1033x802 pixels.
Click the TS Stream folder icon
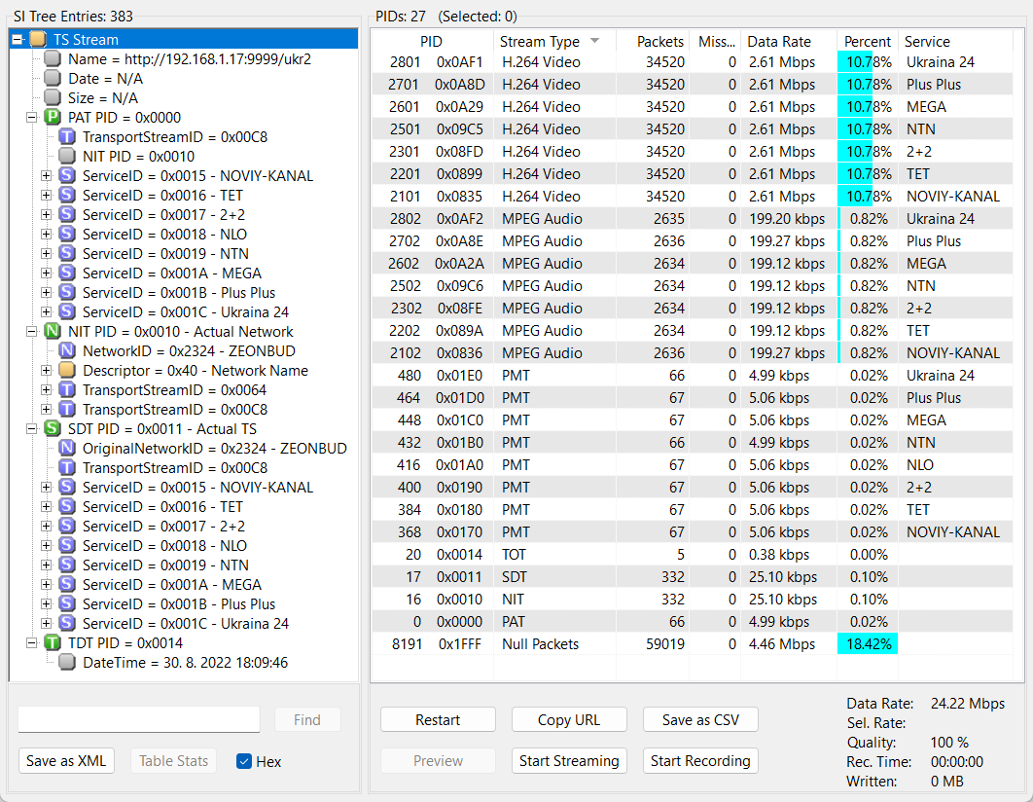tap(38, 40)
